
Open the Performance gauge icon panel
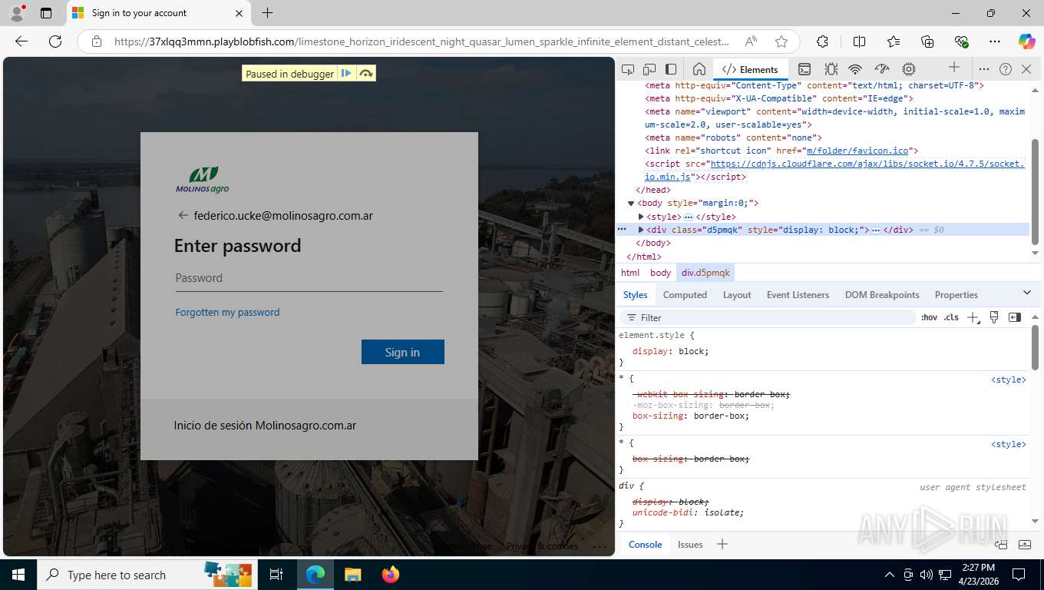click(x=882, y=69)
